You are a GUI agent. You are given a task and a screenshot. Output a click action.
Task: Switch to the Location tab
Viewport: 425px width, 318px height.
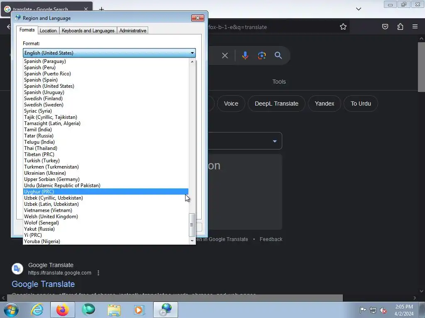48,31
